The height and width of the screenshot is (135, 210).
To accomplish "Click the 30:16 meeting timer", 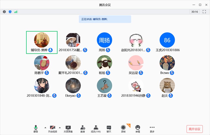I will pos(194,12).
